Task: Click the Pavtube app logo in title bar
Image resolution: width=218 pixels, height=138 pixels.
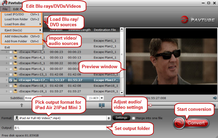Action: [x=5, y=3]
